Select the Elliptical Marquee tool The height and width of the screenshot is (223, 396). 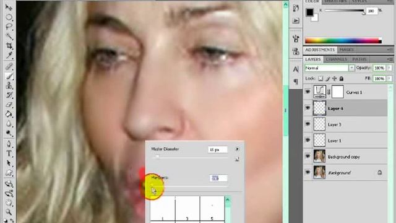pos(9,17)
